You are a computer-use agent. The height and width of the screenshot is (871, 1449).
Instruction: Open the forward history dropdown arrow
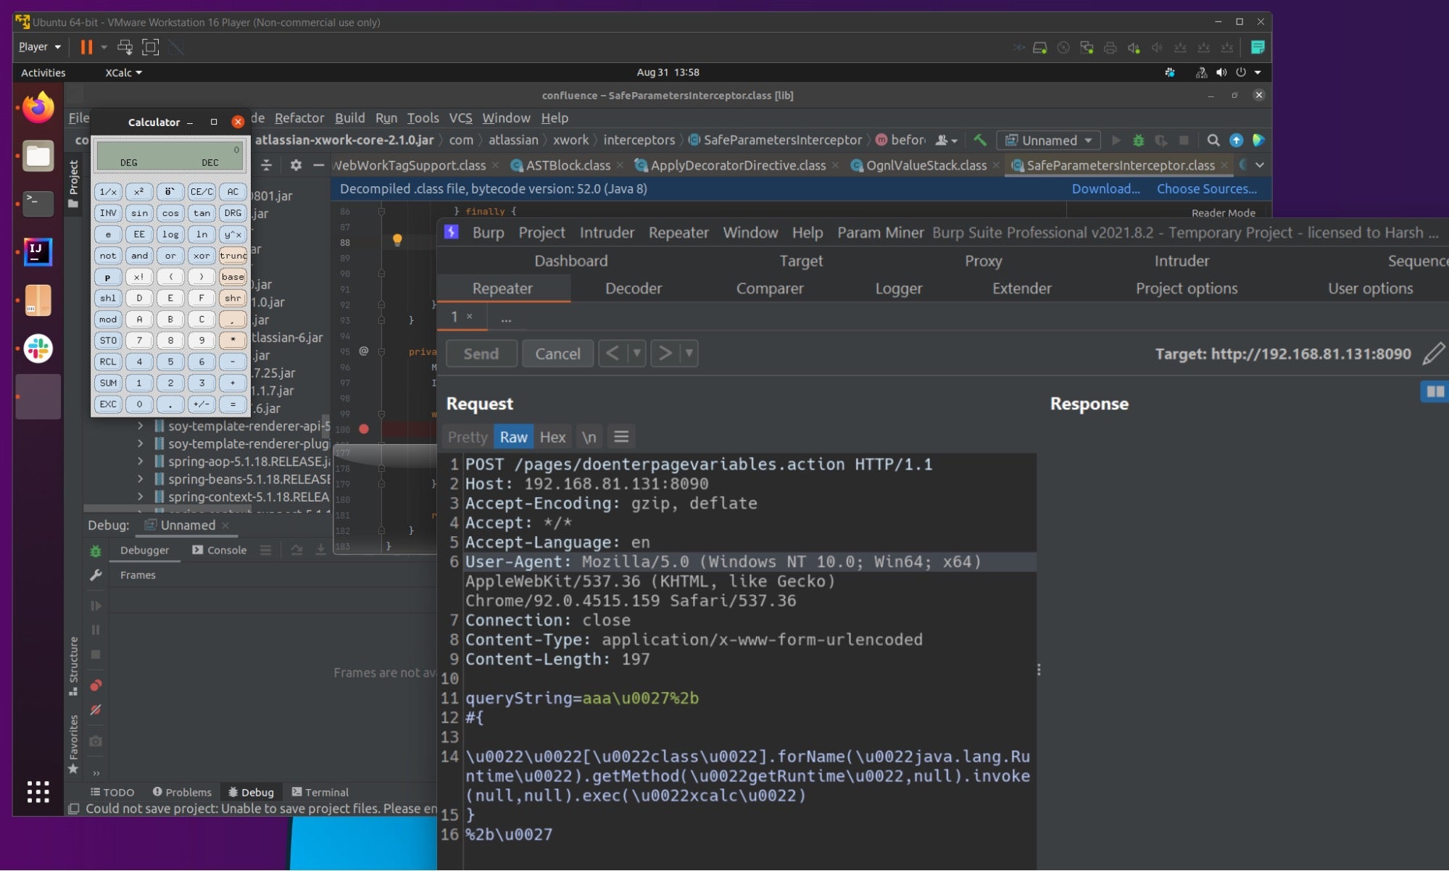[x=689, y=354]
